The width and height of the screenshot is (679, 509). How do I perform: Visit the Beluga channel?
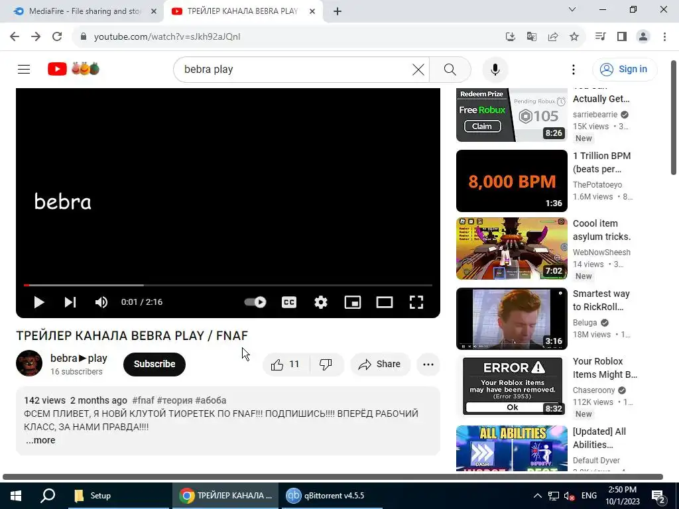point(585,323)
